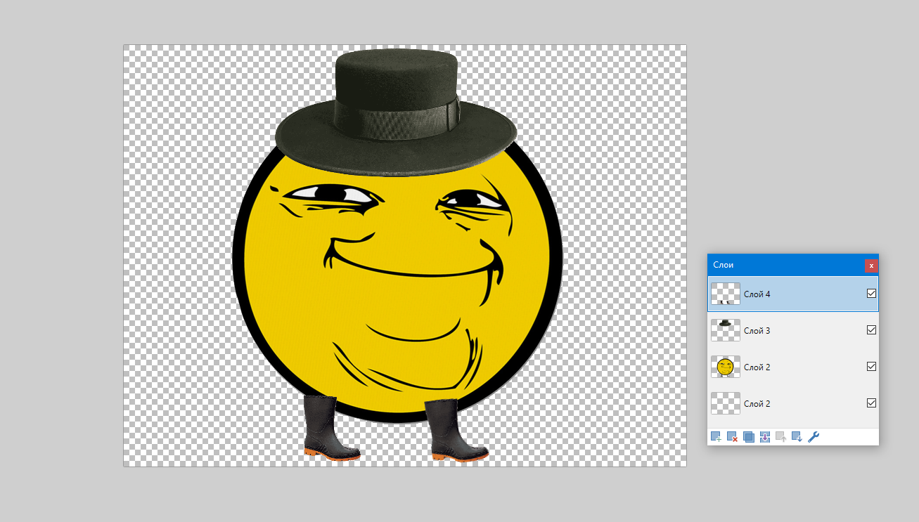This screenshot has height=522, width=919.
Task: Toggle visibility of the empty bottom Слой 2 layer
Action: point(871,403)
